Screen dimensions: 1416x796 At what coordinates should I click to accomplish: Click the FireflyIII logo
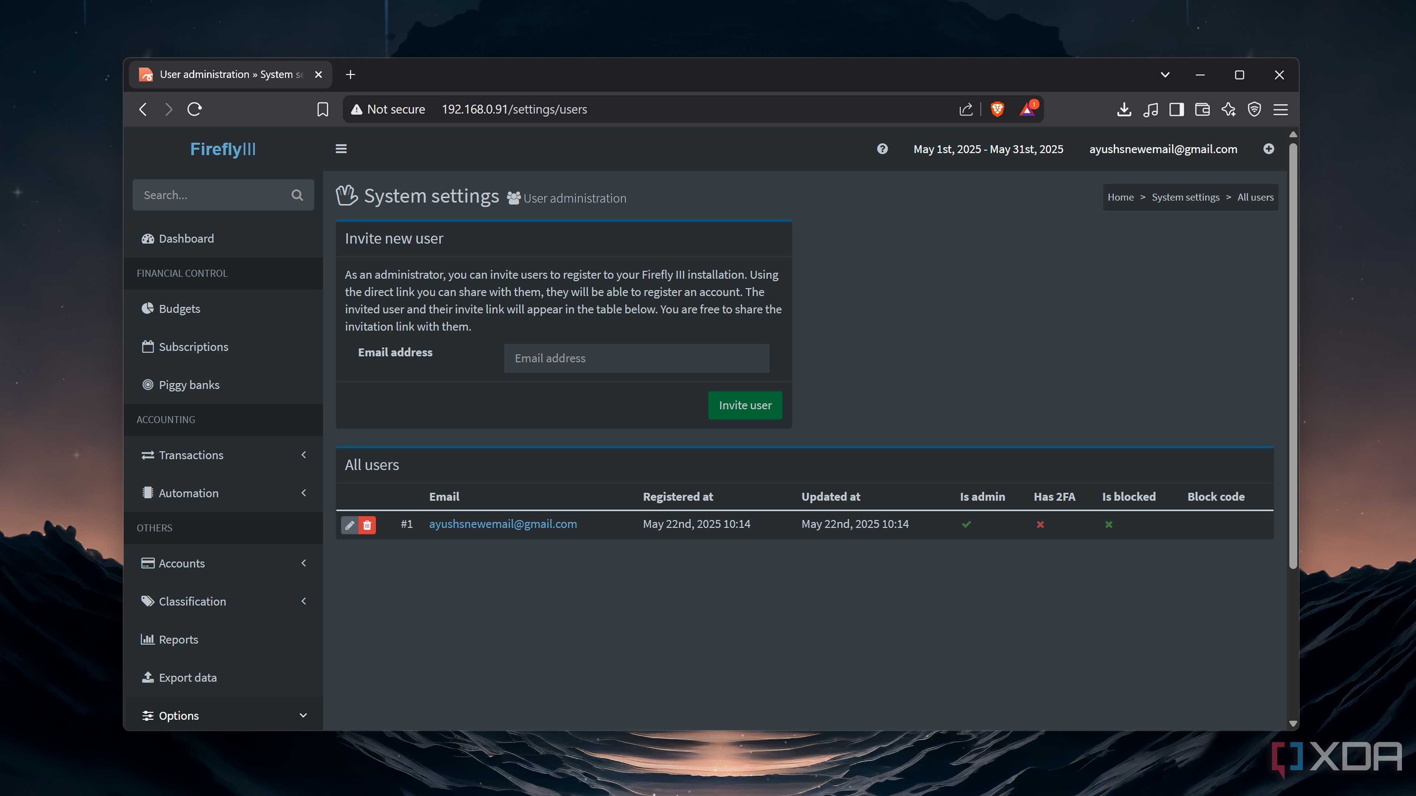coord(223,149)
